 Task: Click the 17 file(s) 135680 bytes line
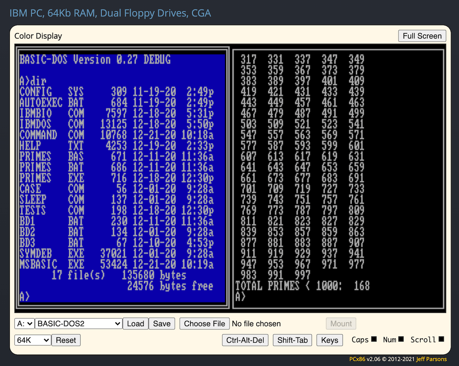(119, 275)
